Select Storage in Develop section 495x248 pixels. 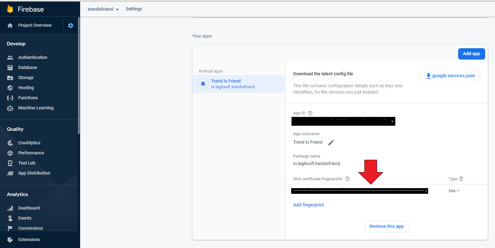click(26, 78)
